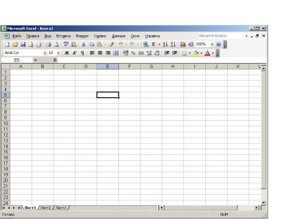Click the Borders icon
The height and width of the screenshot is (219, 286).
185,53
